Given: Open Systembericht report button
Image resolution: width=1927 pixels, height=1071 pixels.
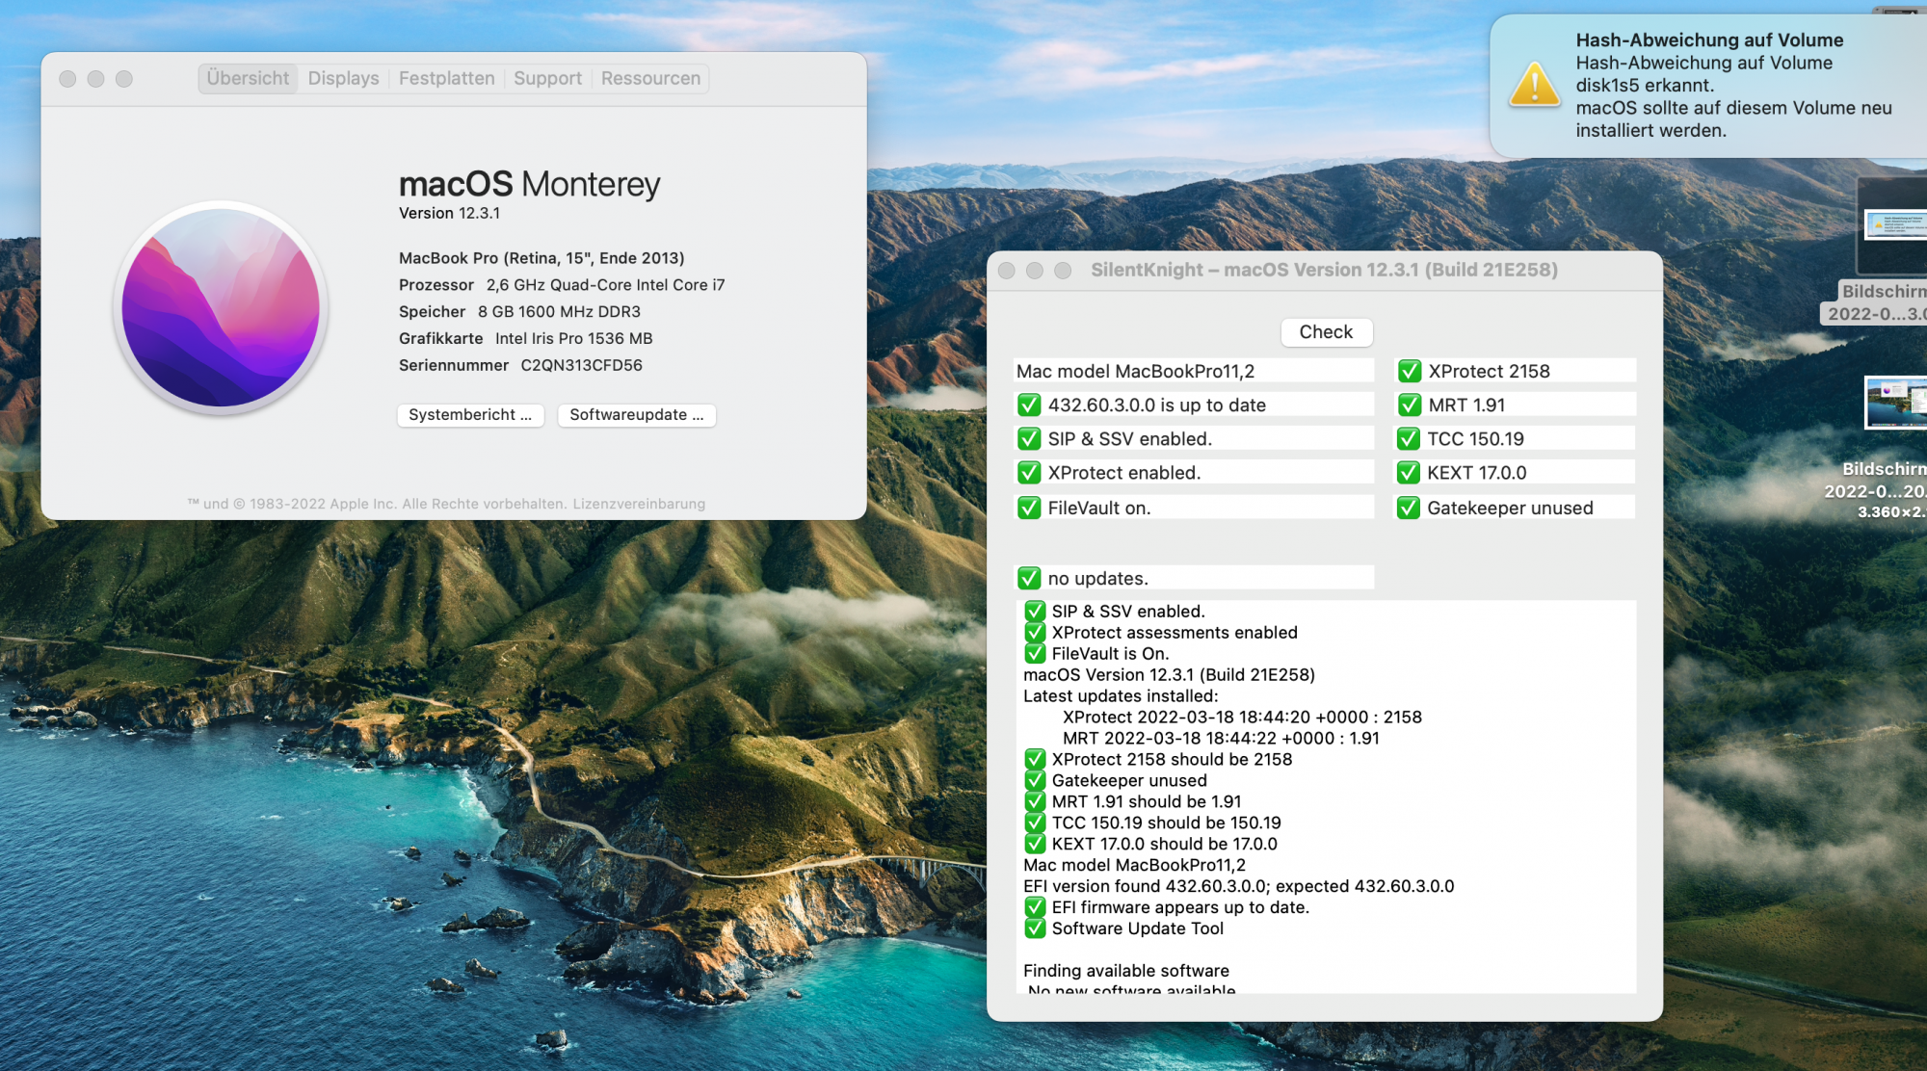Looking at the screenshot, I should [470, 415].
